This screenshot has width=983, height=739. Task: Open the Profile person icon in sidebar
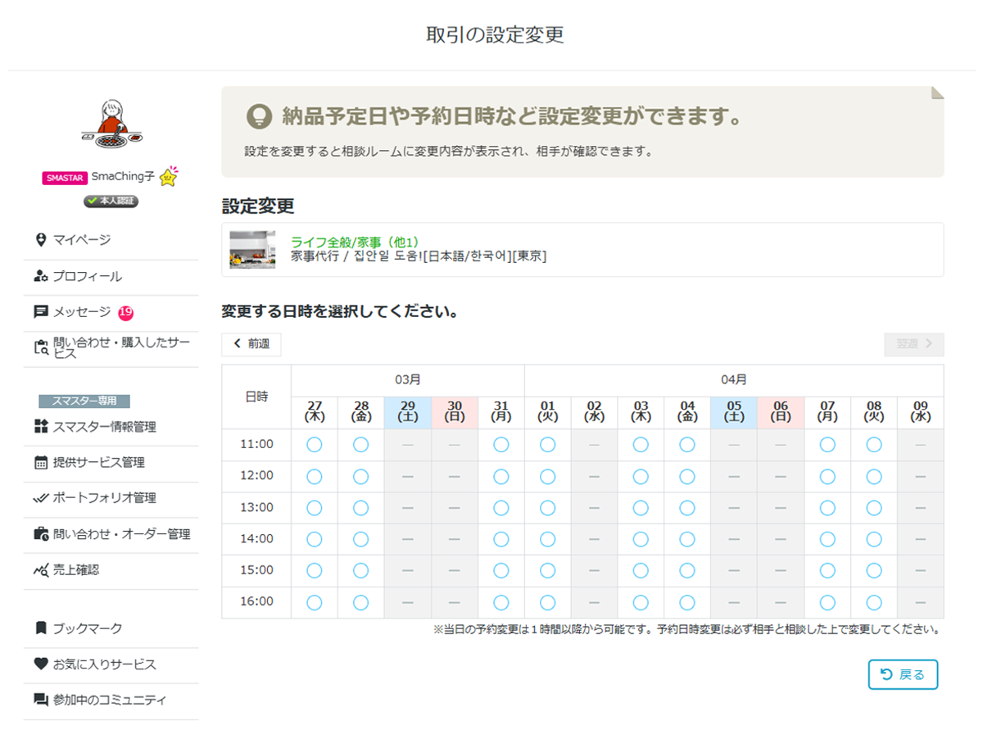41,276
